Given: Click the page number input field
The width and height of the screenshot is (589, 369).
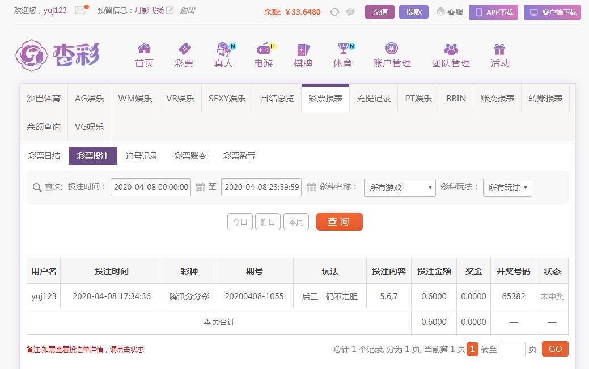Looking at the screenshot, I should [x=514, y=349].
